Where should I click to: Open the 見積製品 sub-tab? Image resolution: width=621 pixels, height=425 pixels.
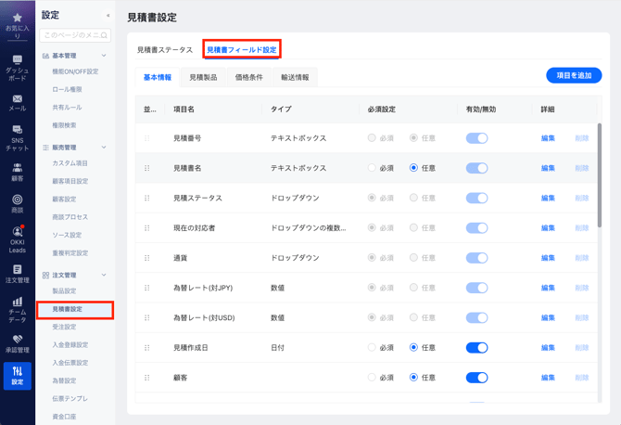[x=203, y=77]
